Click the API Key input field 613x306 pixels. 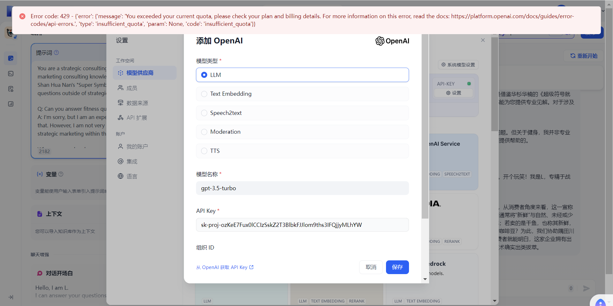point(302,225)
